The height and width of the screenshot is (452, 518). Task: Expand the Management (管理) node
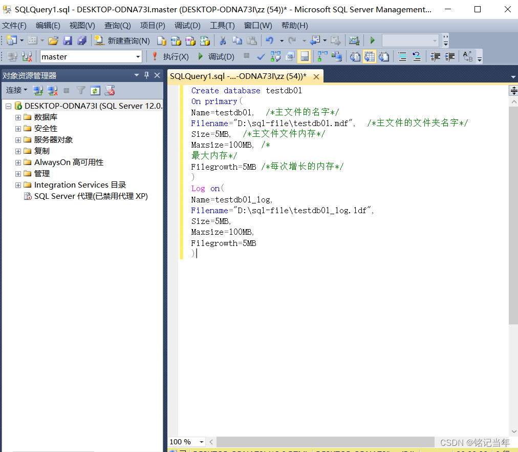[18, 174]
